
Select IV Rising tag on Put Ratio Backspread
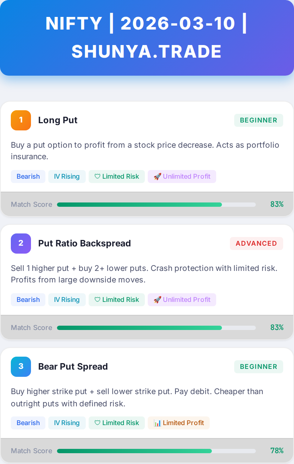67,300
